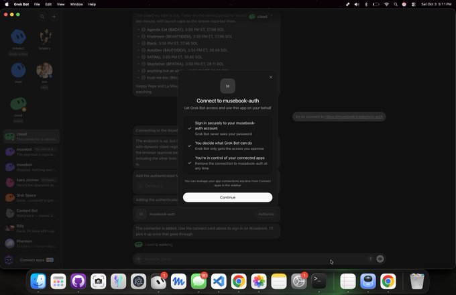Open Control Center in the menu bar
The width and height of the screenshot is (456, 295).
(x=413, y=5)
